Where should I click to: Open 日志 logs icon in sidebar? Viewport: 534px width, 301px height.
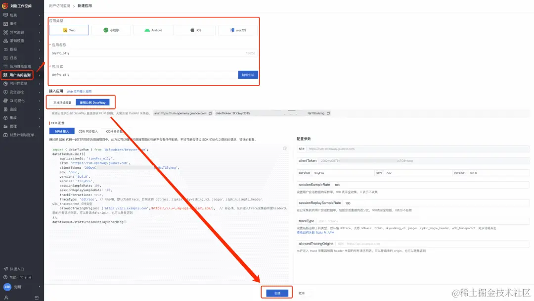pos(5,58)
